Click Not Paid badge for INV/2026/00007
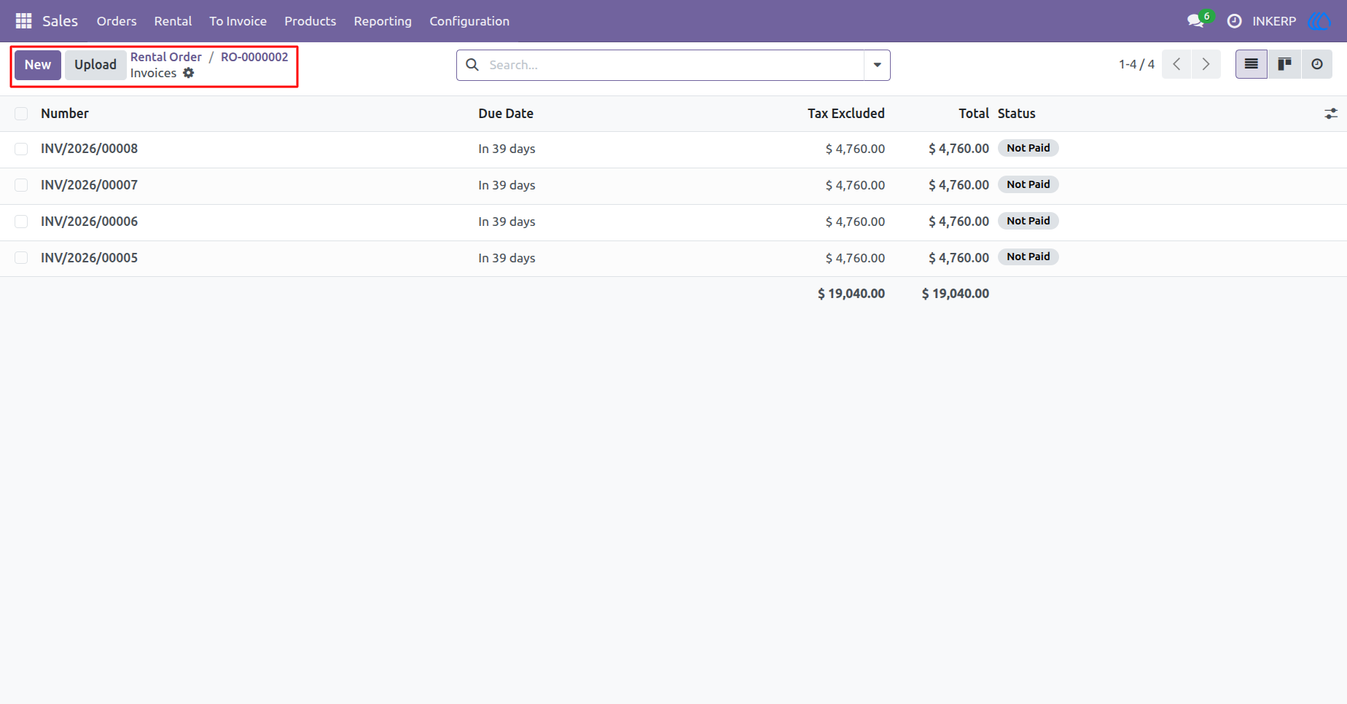1347x704 pixels. pyautogui.click(x=1028, y=184)
